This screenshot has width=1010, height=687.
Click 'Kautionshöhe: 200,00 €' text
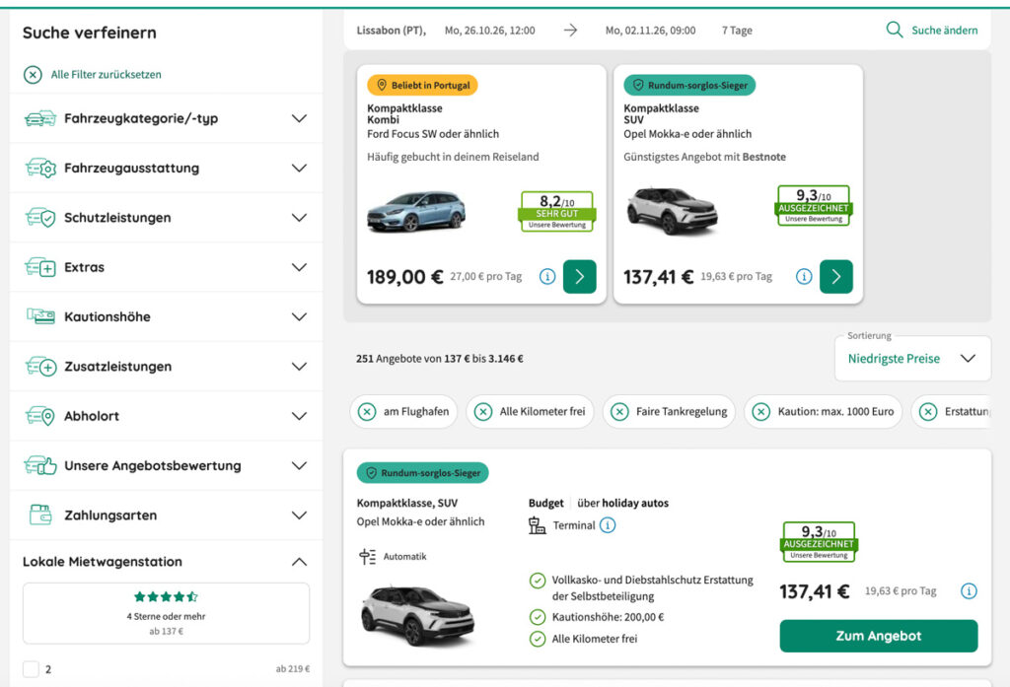tap(608, 617)
